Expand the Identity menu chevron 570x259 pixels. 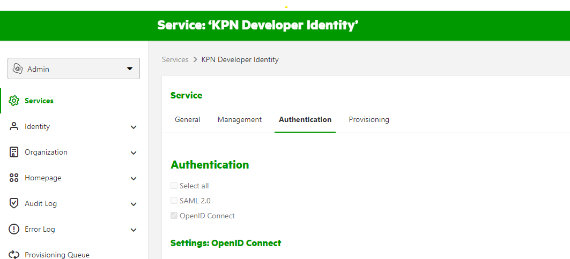click(x=134, y=127)
